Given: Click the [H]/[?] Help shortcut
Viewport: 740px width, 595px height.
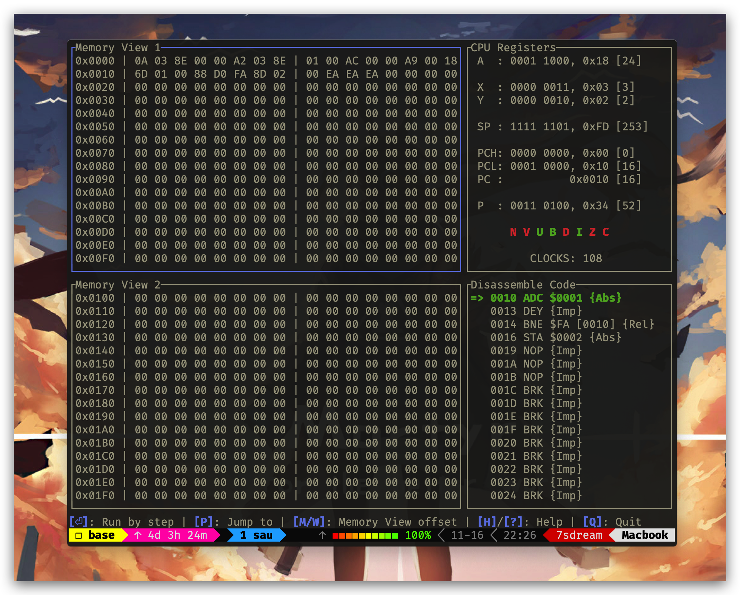Looking at the screenshot, I should 520,522.
